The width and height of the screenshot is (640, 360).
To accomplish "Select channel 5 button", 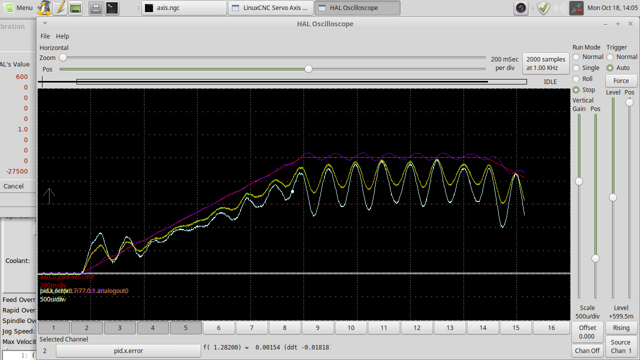I will click(x=185, y=328).
